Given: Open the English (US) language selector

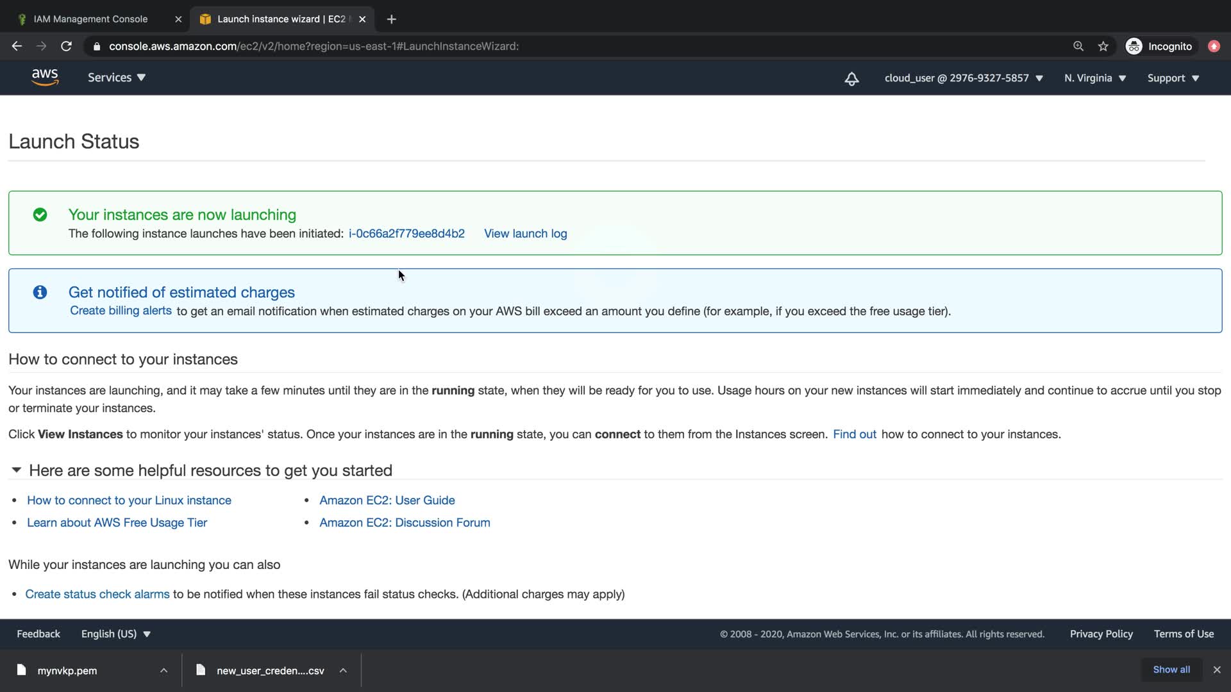Looking at the screenshot, I should coord(115,634).
